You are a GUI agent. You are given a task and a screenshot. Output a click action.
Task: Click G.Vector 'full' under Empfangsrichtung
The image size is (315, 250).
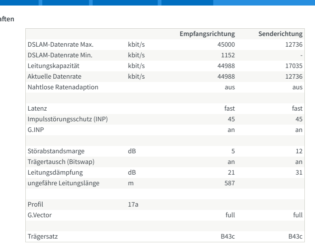point(230,215)
